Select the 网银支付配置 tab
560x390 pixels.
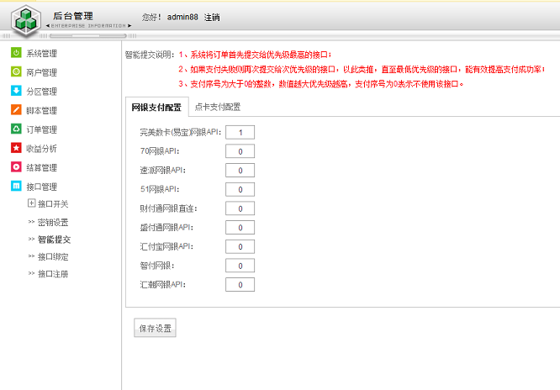click(156, 107)
